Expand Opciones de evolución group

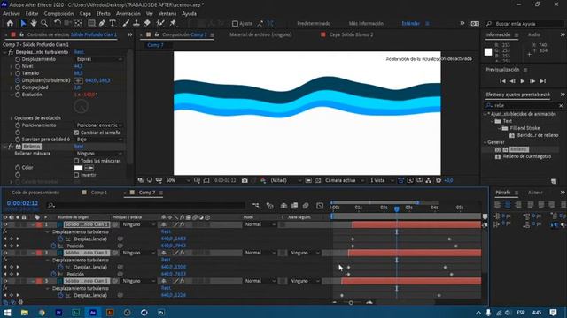click(12, 118)
